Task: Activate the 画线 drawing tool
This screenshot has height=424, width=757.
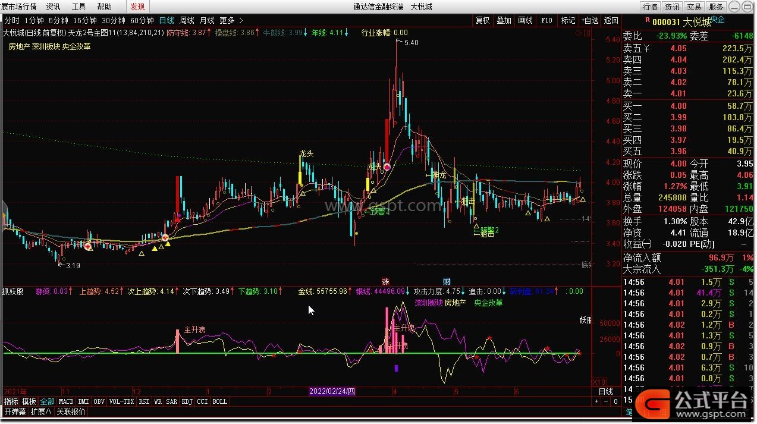Action: 525,20
